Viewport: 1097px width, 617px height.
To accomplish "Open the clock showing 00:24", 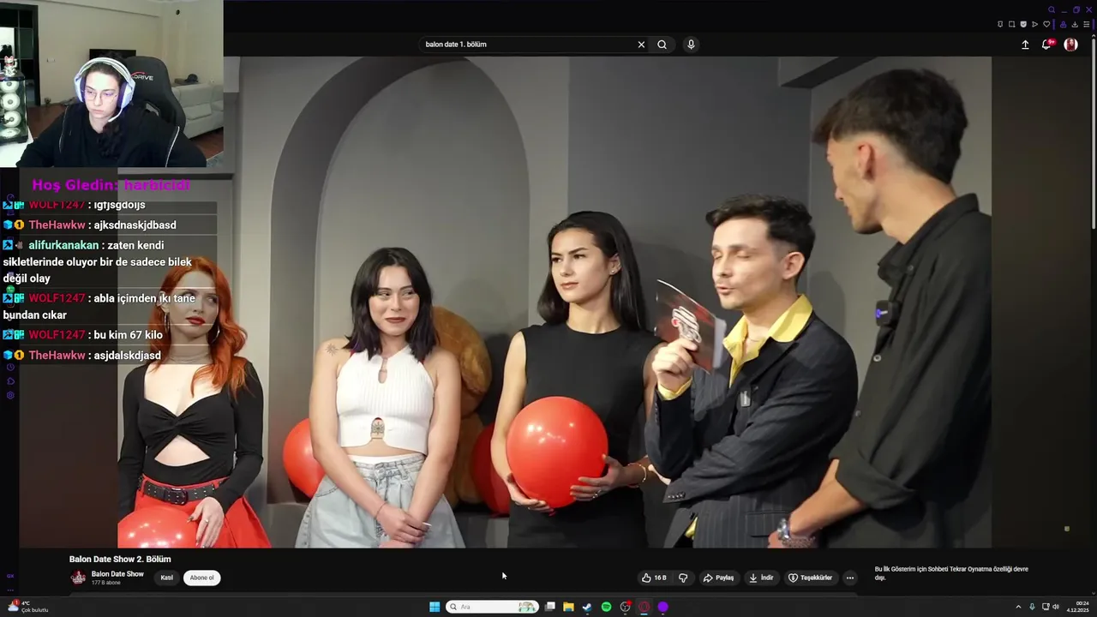I will tap(1077, 607).
